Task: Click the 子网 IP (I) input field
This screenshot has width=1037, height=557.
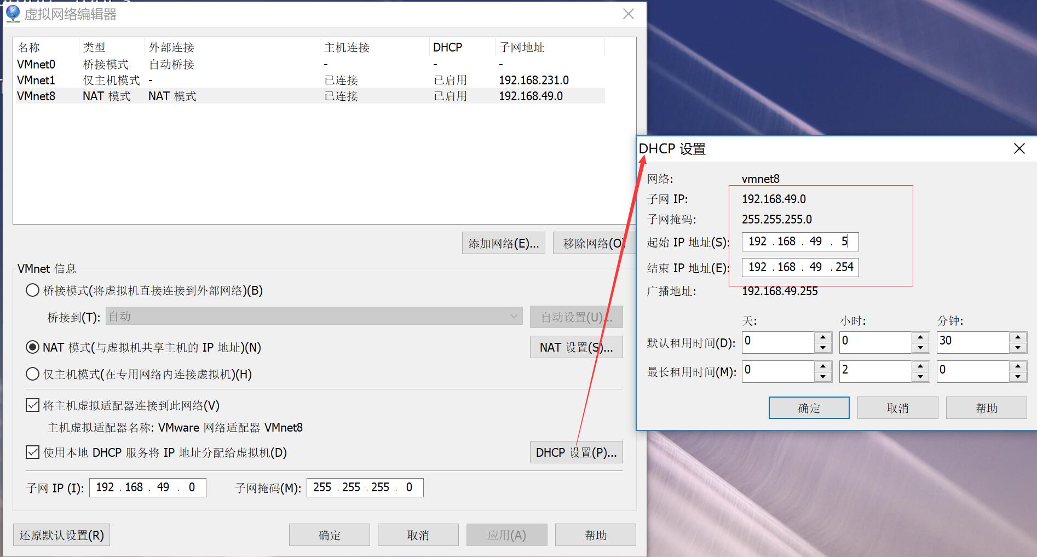Action: (x=148, y=487)
